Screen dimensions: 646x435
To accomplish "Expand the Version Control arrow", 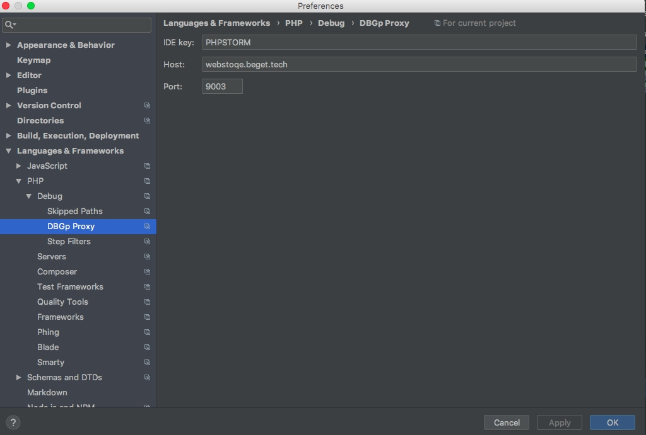I will [x=8, y=105].
